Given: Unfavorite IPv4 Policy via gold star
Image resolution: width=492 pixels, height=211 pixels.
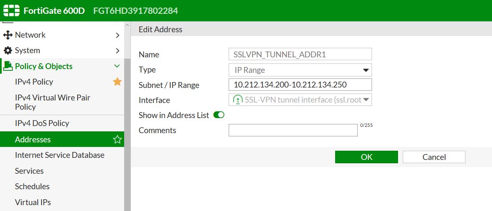Looking at the screenshot, I should (x=117, y=82).
